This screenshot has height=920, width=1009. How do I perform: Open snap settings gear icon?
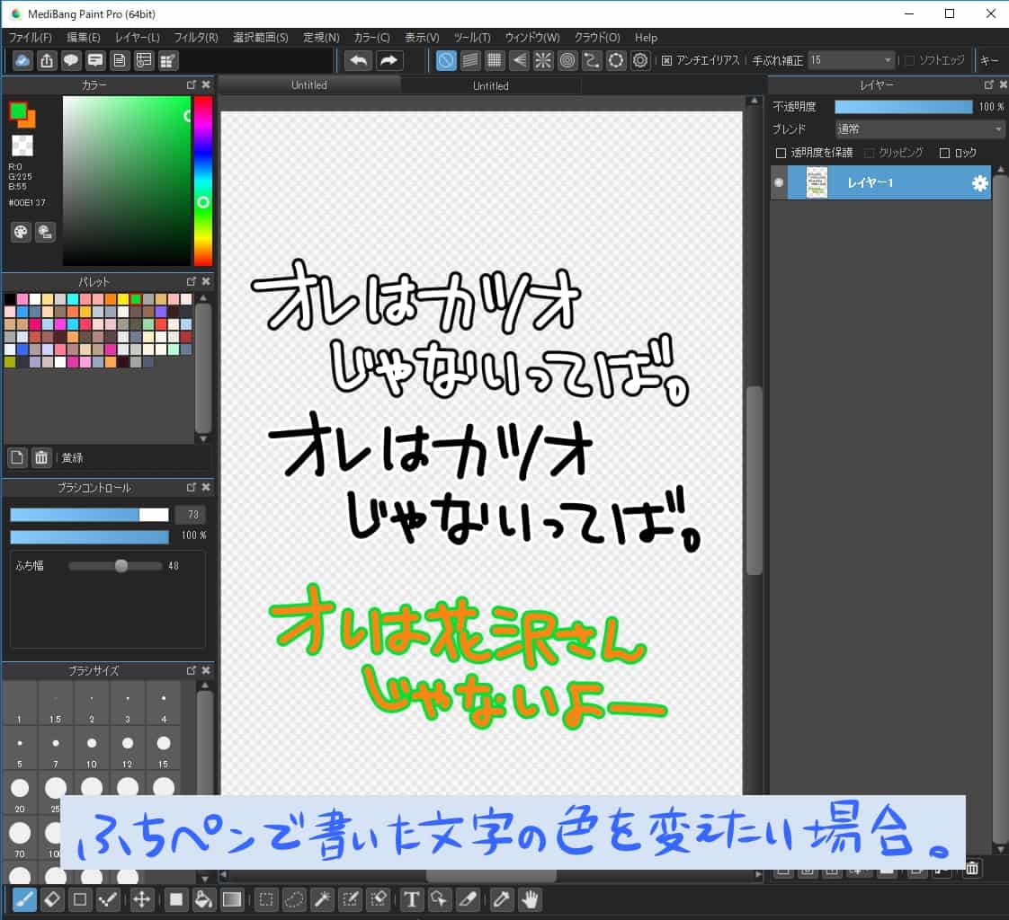pos(640,60)
